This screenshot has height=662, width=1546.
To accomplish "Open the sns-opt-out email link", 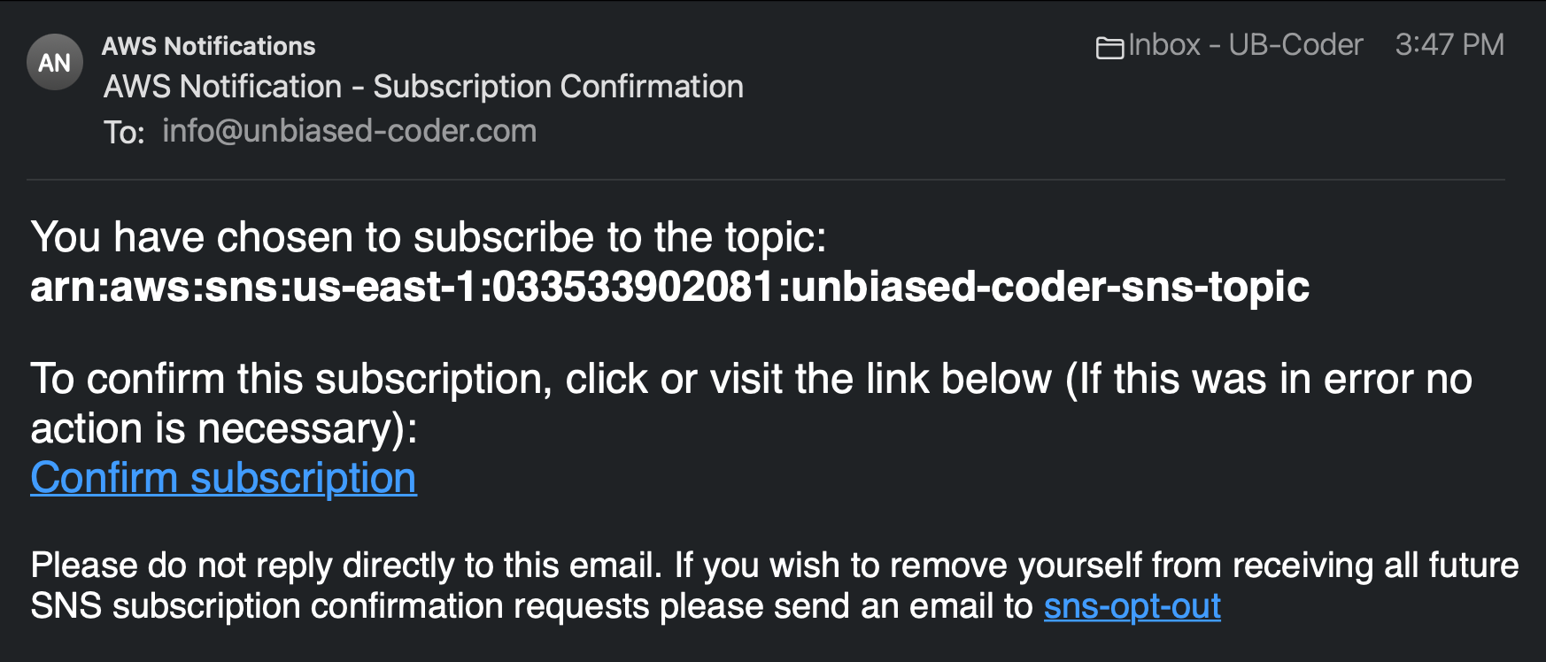I will tap(1132, 606).
